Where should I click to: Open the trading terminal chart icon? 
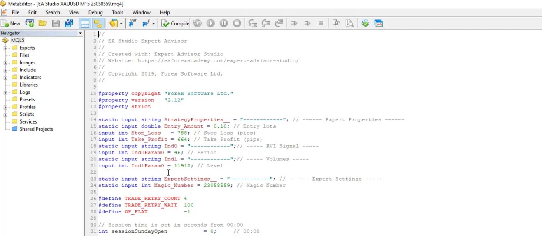pyautogui.click(x=379, y=23)
